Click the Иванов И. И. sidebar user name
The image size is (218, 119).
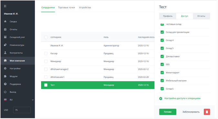[x=11, y=14]
